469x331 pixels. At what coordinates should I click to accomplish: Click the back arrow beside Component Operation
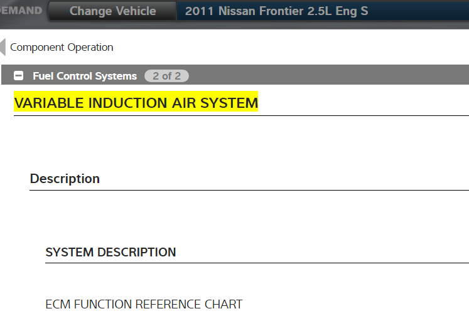click(x=3, y=47)
